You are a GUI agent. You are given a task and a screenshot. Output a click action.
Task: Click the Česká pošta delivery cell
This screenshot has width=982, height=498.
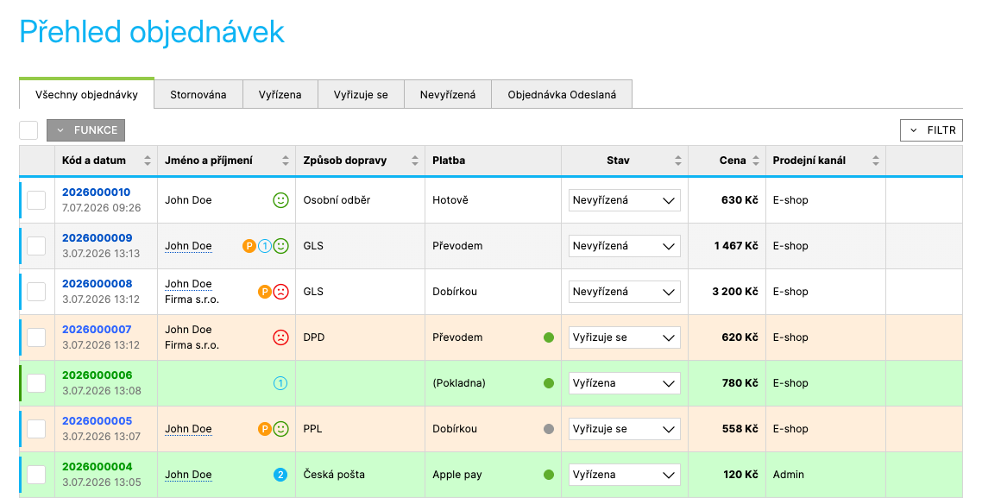tap(360, 474)
